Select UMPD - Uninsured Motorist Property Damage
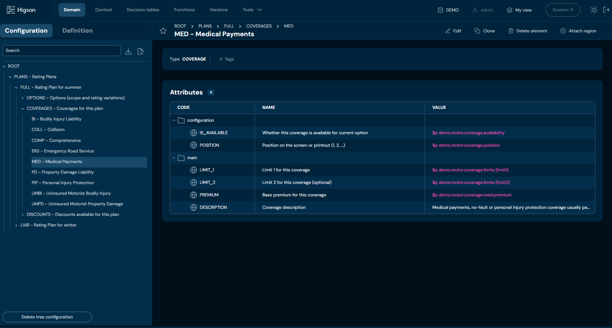Viewport: 612px width, 328px height. 77,204
